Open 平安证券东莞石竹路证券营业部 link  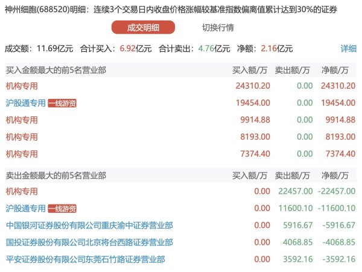pyautogui.click(x=86, y=259)
